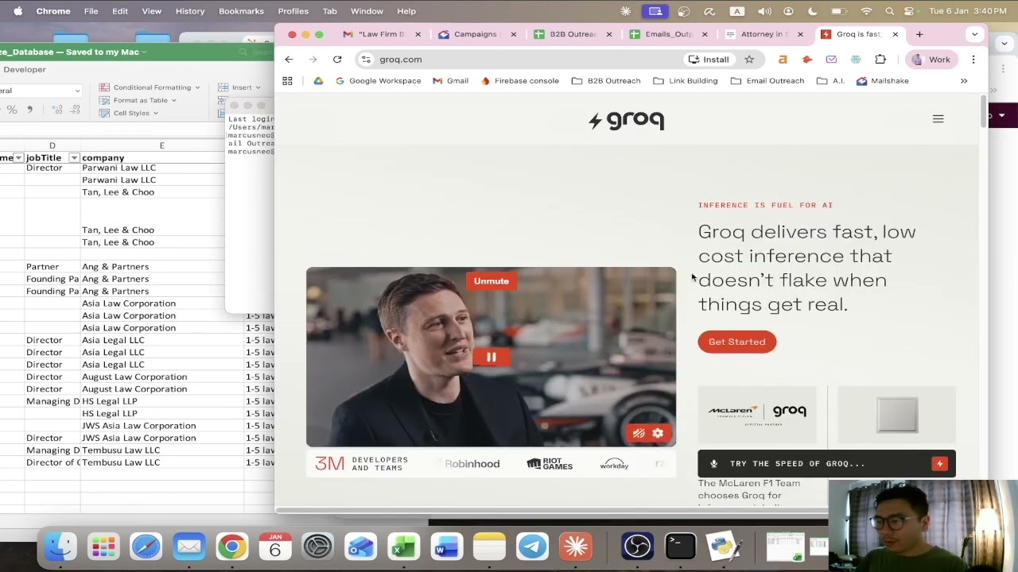Open the new tab plus button
The image size is (1018, 572).
[x=919, y=34]
